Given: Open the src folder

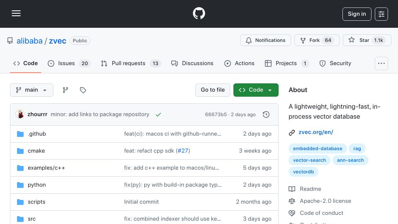Looking at the screenshot, I should 32,219.
